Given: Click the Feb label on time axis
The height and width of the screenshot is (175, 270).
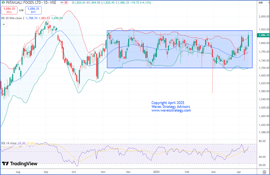Looking at the screenshot, I should pyautogui.click(x=187, y=172).
